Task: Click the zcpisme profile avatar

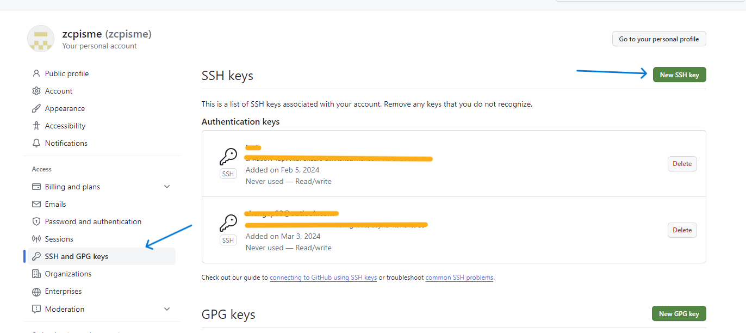Action: pos(41,39)
